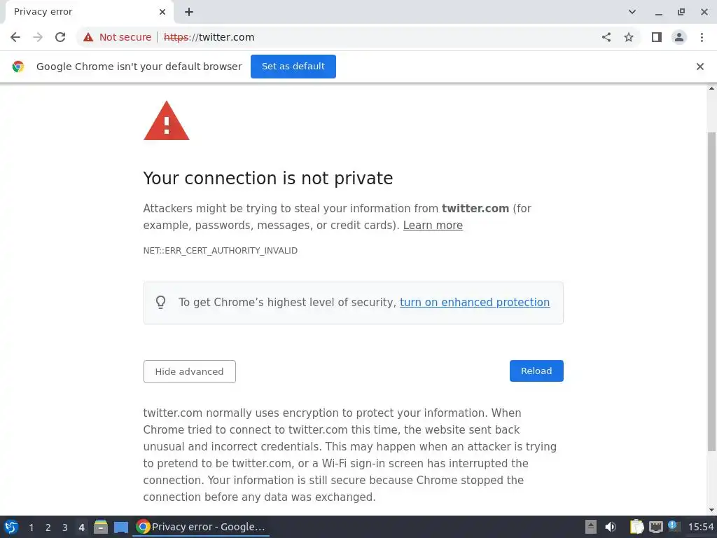Open the tab search chevron
Image resolution: width=717 pixels, height=538 pixels.
[x=632, y=12]
